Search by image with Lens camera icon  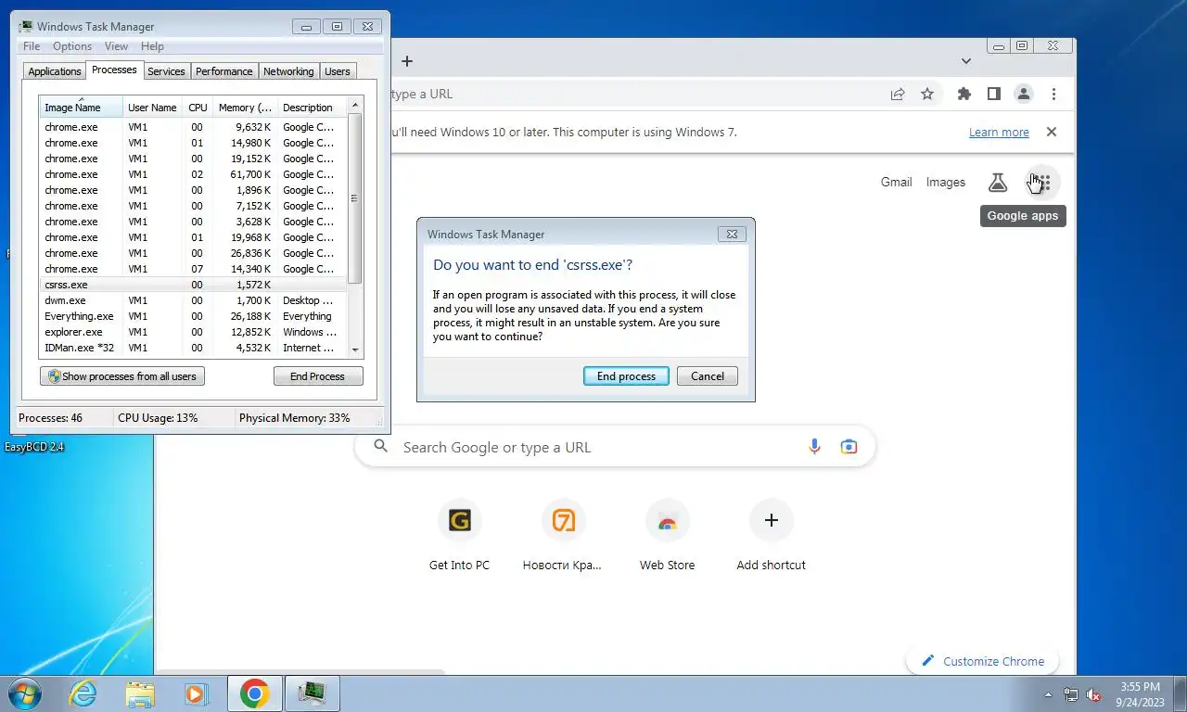click(x=849, y=447)
